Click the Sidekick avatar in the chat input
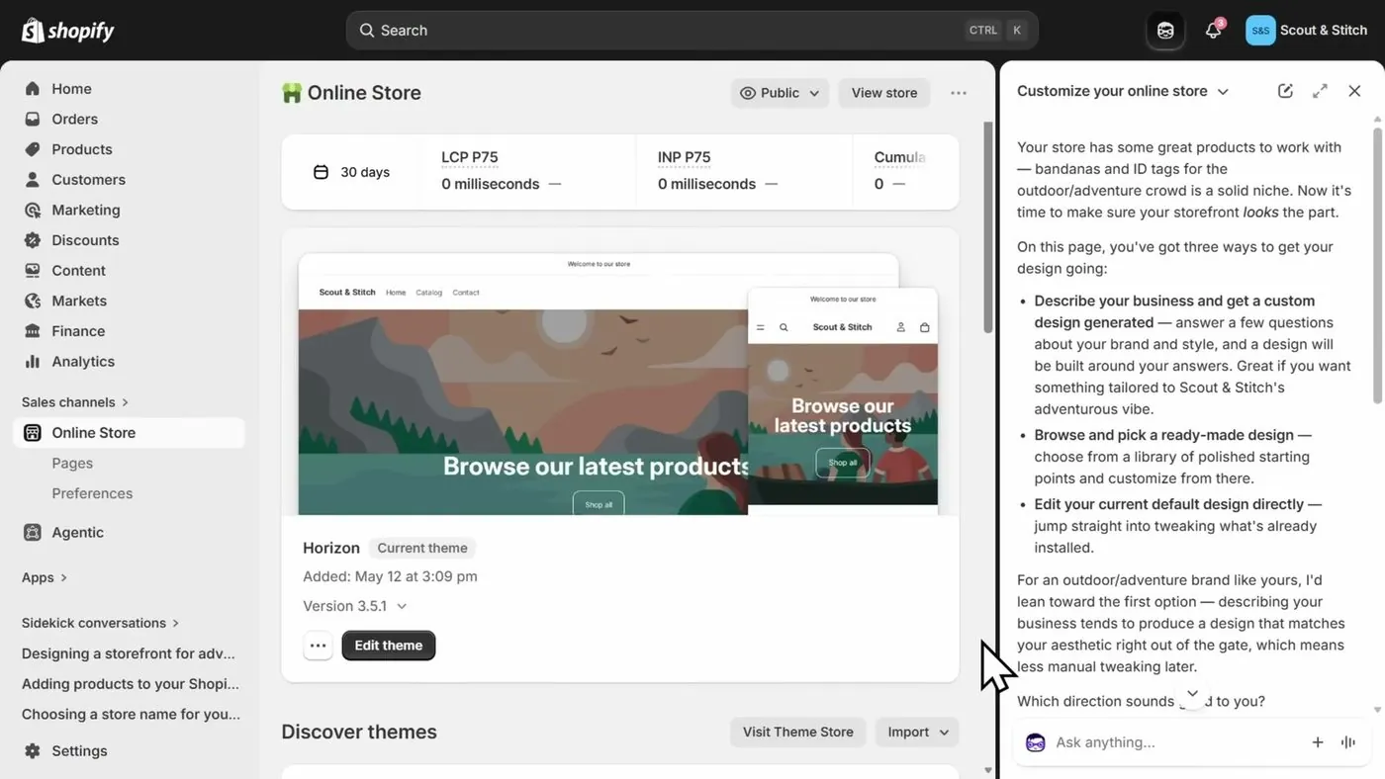The width and height of the screenshot is (1385, 779). (1036, 742)
